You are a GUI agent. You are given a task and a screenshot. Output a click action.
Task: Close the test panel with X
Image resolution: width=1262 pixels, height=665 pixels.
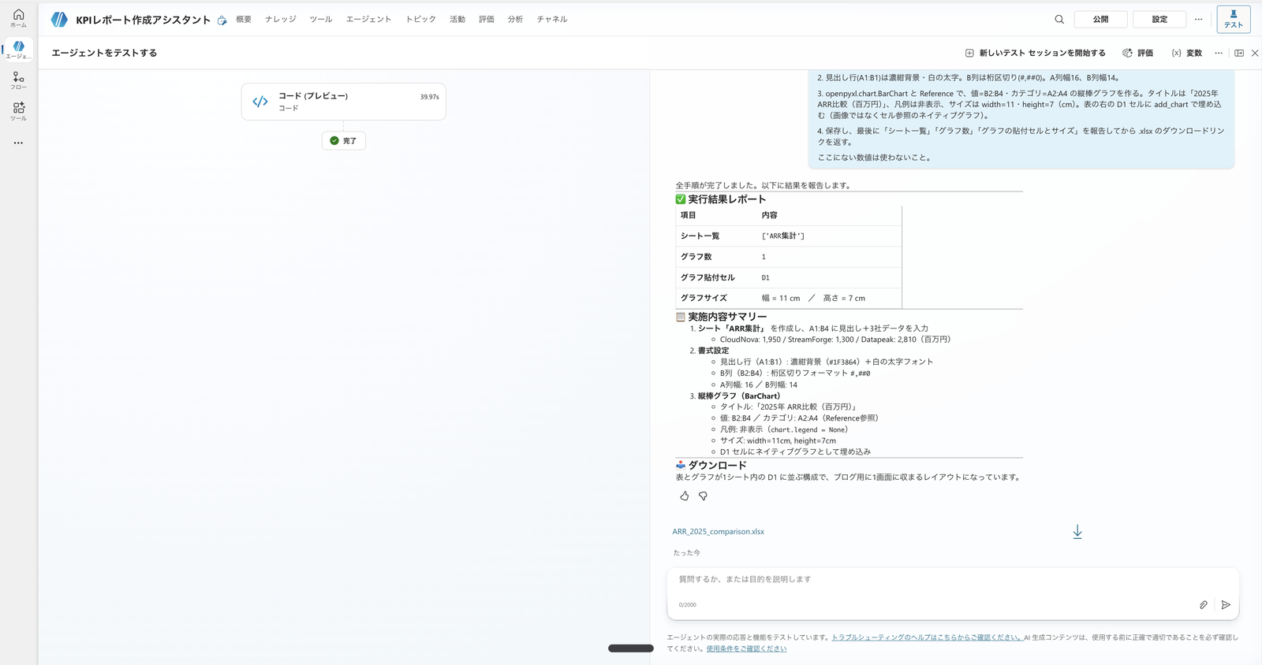(x=1255, y=53)
